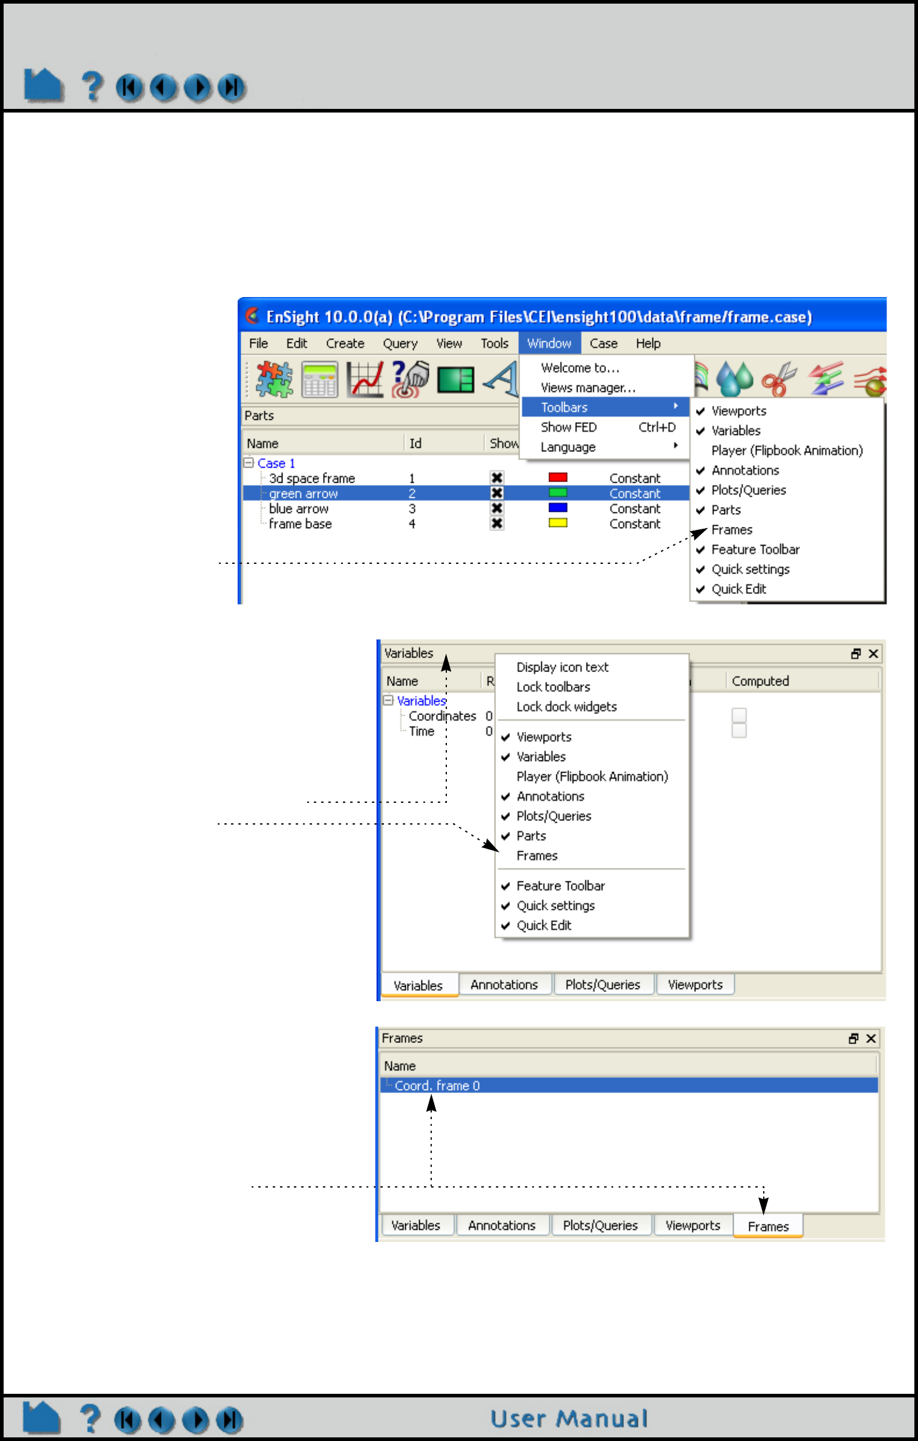Toggle Show checkbox for blue arrow

(496, 508)
